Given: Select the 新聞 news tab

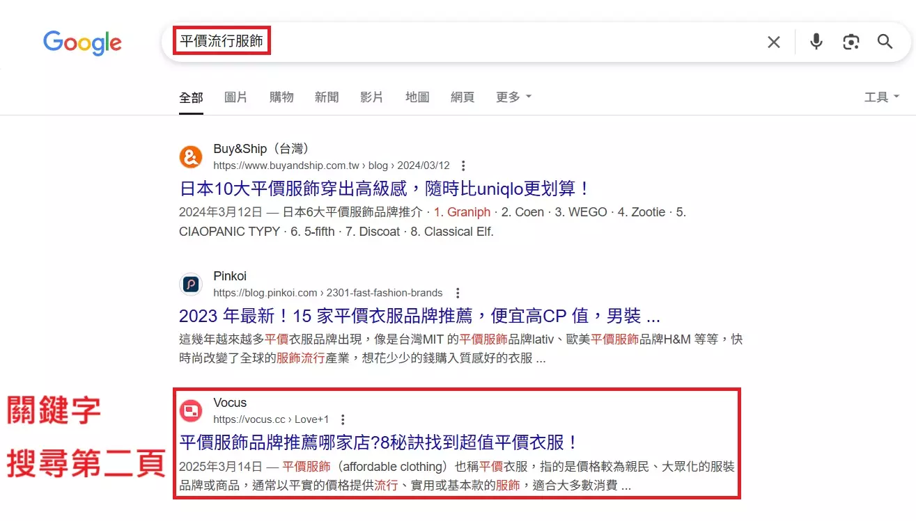Looking at the screenshot, I should 326,97.
